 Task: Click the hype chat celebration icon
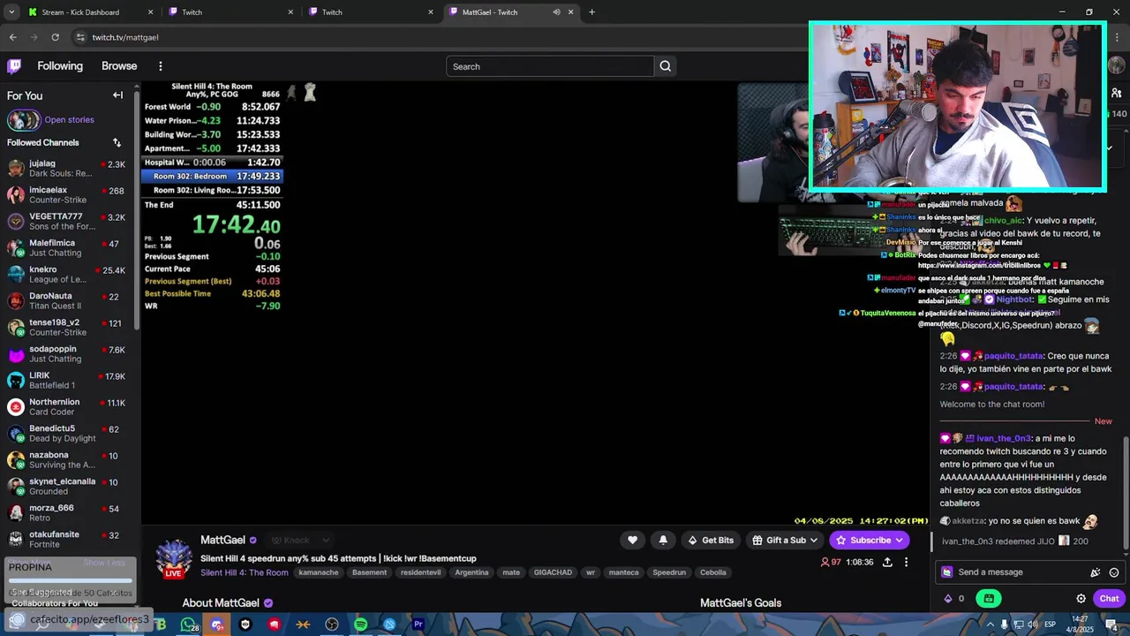[1096, 572]
